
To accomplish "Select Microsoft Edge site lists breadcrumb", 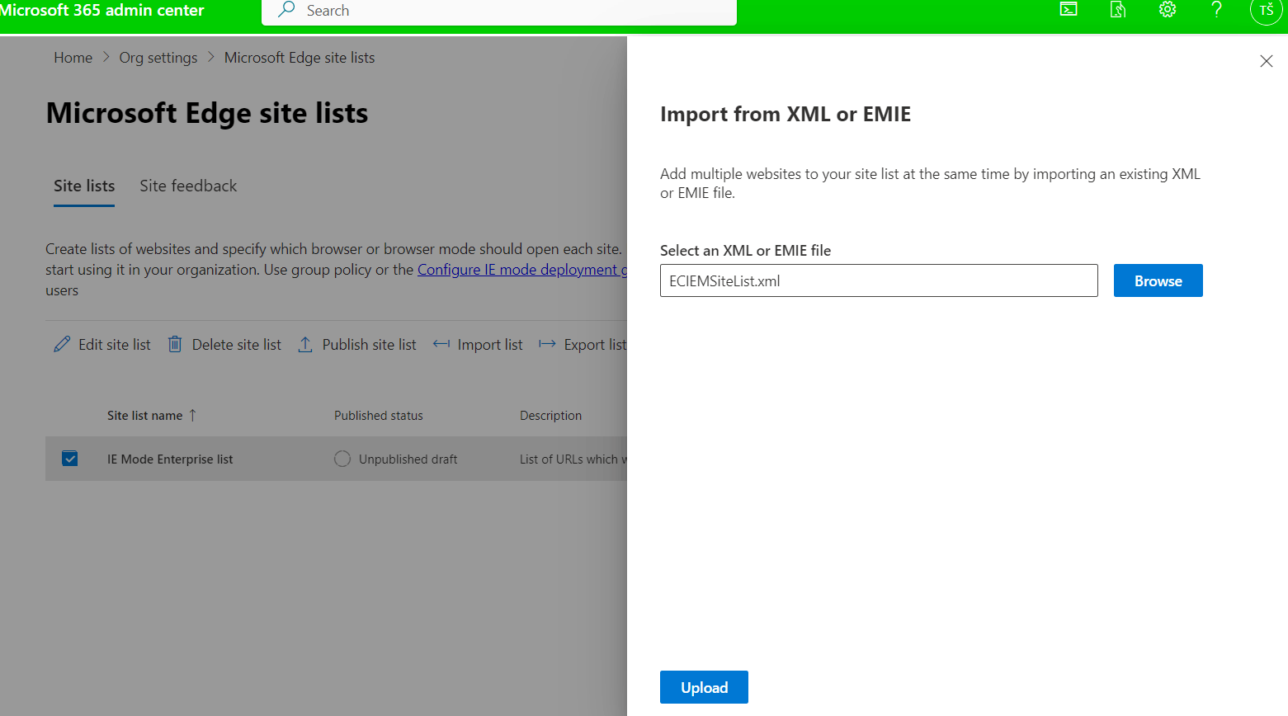I will coord(300,58).
